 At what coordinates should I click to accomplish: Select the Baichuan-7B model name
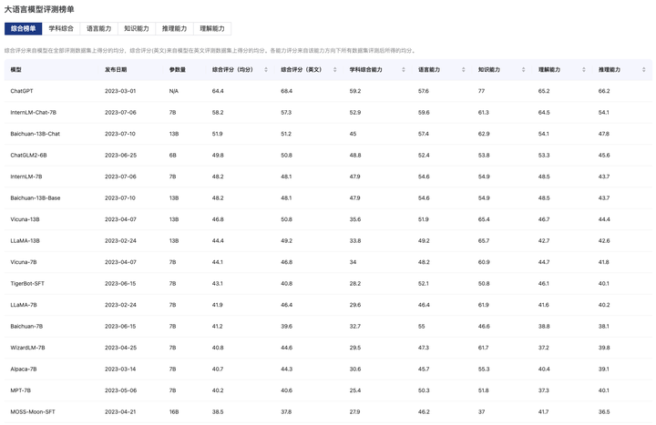coord(26,327)
